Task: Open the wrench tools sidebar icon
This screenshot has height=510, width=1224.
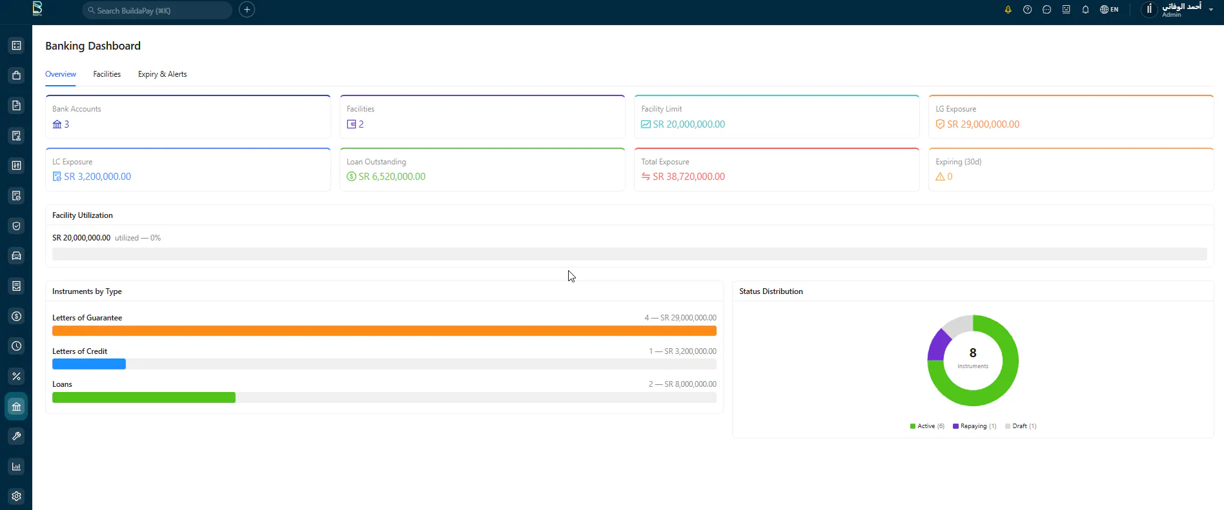Action: coord(16,436)
